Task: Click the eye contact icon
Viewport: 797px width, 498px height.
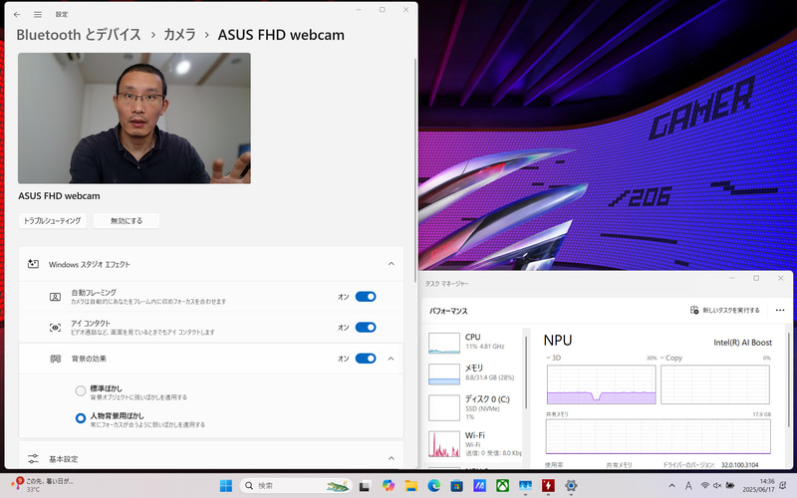Action: (55, 328)
